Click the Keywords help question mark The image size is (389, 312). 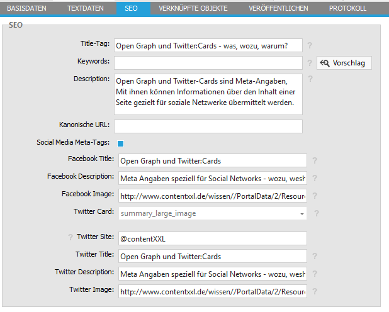310,63
